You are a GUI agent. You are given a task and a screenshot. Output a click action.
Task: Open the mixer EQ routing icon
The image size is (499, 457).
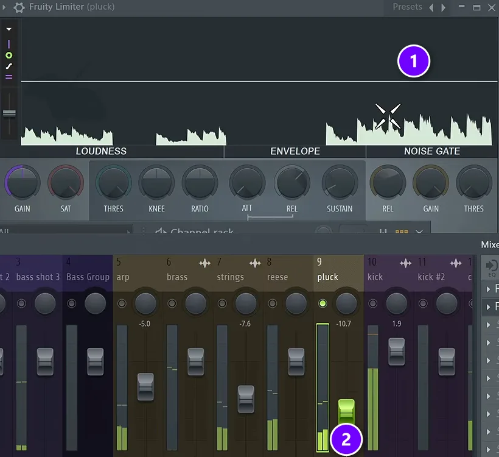coord(491,267)
